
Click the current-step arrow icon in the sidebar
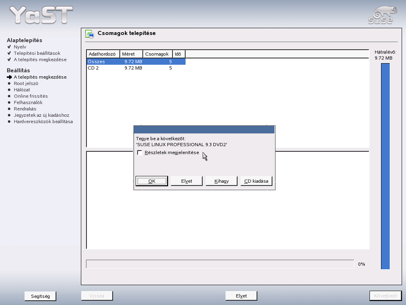pos(10,77)
